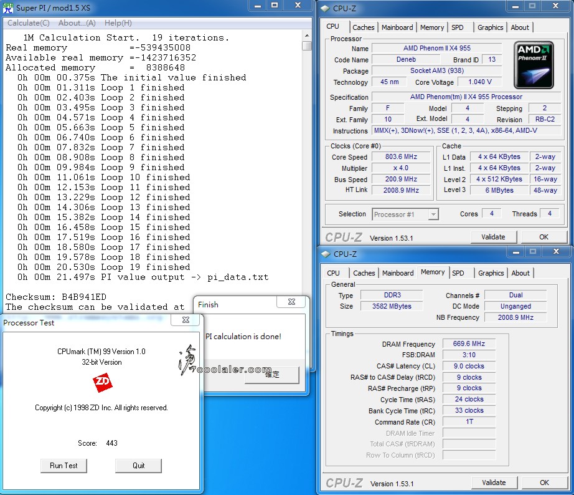Select Memory tab in bottom CPU-Z window
This screenshot has height=495, width=574.
point(433,272)
